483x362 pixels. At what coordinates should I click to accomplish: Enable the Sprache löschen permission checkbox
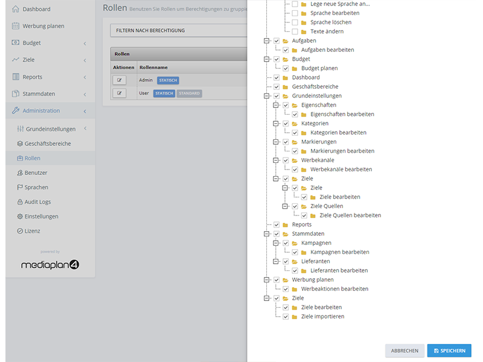point(295,22)
